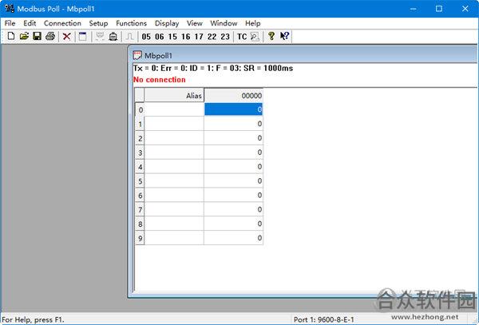Click the grid's top-left corner selector cell
This screenshot has height=325, width=479.
[140, 95]
